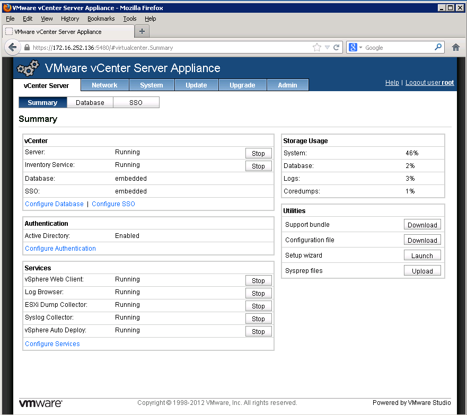The width and height of the screenshot is (467, 415).
Task: Go to Firefox home page icon
Action: [x=456, y=47]
